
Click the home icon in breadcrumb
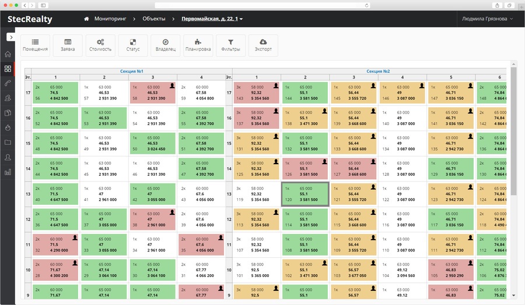click(86, 19)
